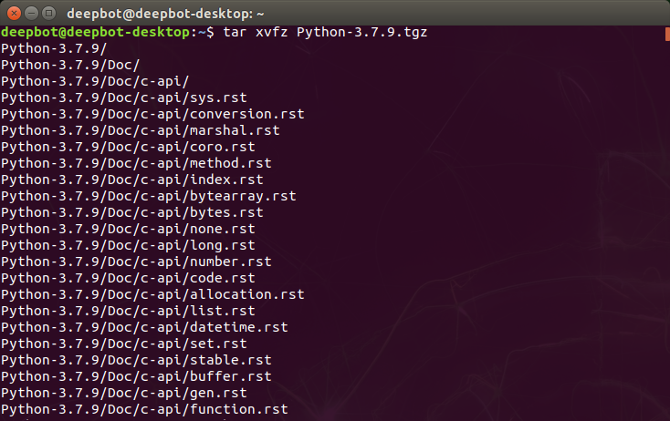670x421 pixels.
Task: Click the line 'Python-3.7.9/Doc/'
Action: [x=70, y=66]
